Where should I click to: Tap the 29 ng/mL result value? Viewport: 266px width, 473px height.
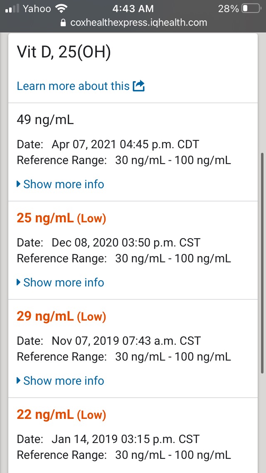45,316
